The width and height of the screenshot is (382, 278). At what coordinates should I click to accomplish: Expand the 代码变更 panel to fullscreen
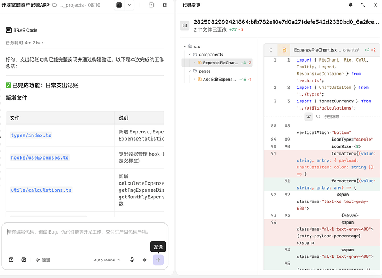[x=363, y=5]
